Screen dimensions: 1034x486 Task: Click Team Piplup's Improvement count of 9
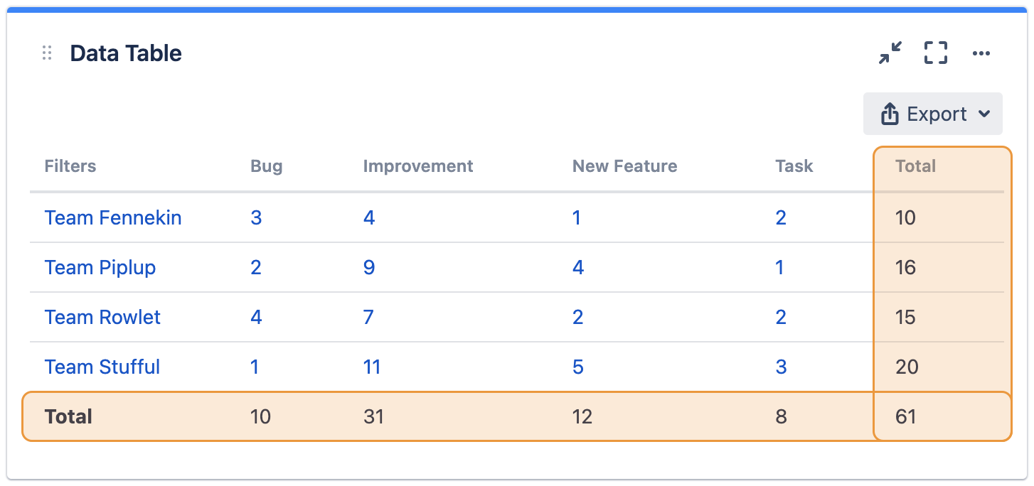[369, 268]
